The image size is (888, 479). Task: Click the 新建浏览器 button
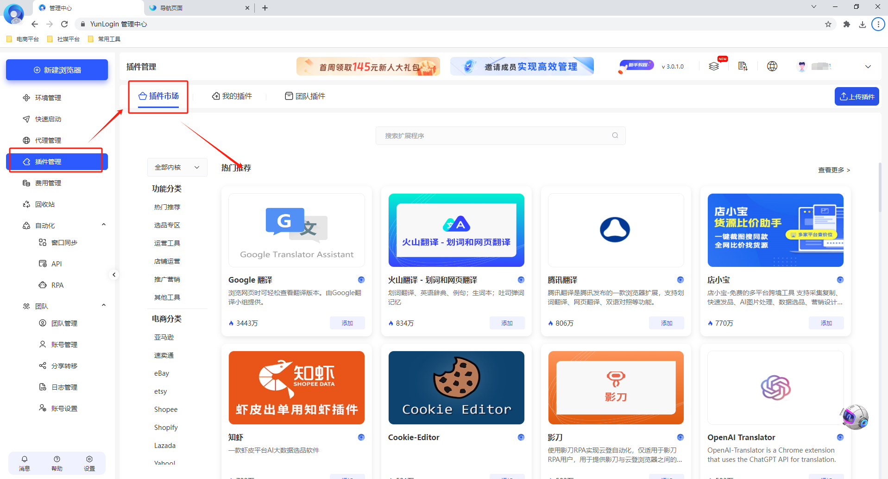point(57,70)
